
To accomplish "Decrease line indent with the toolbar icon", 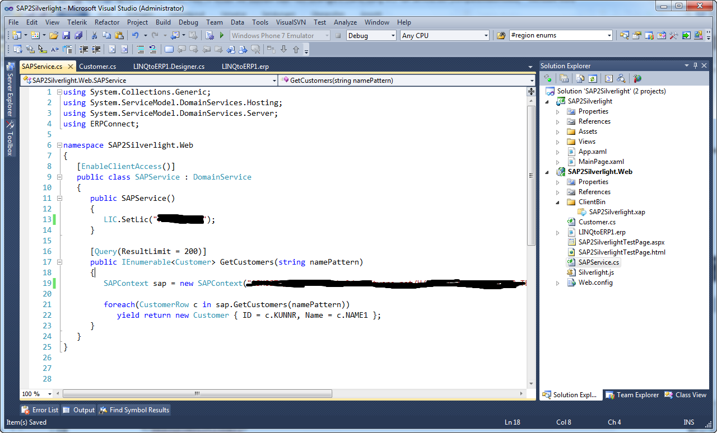I will coord(84,49).
